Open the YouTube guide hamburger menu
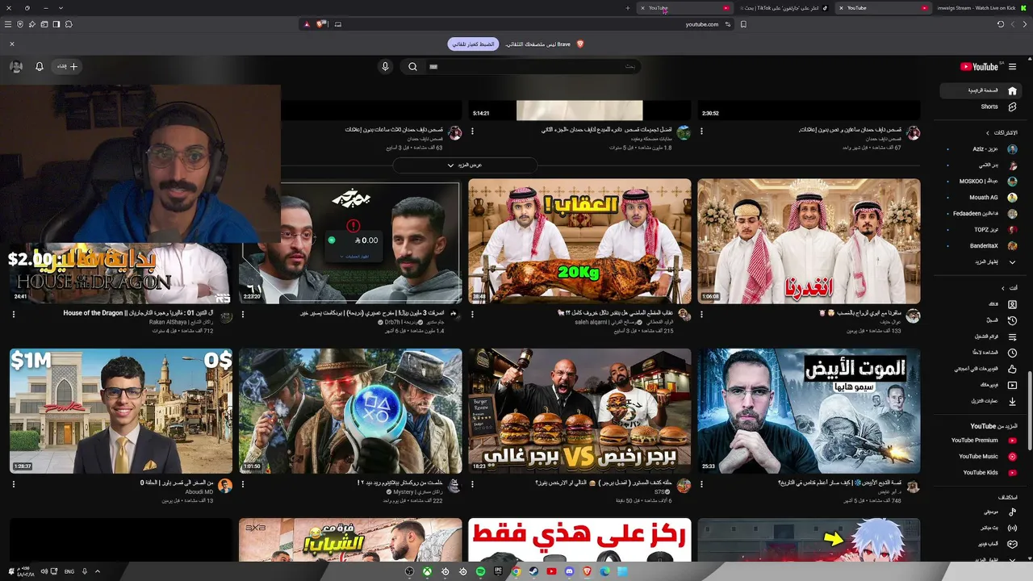1033x581 pixels. pos(1012,67)
